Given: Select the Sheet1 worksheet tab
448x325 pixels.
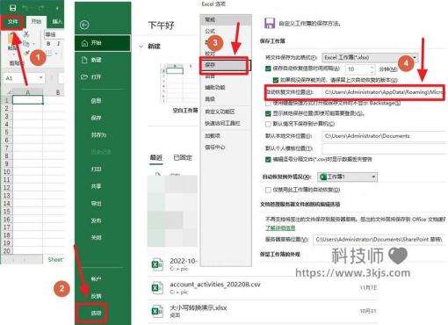Looking at the screenshot, I should 55,259.
